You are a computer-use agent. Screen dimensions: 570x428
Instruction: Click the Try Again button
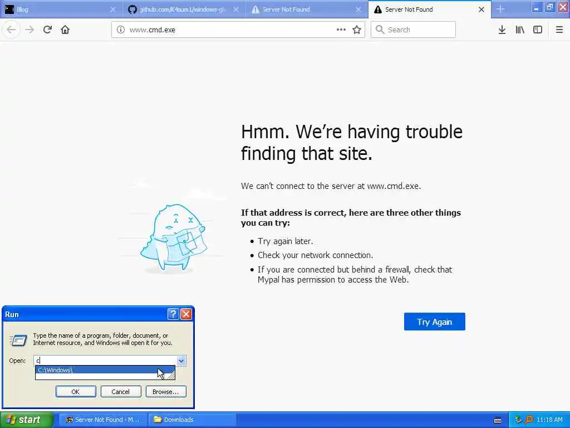tap(434, 322)
